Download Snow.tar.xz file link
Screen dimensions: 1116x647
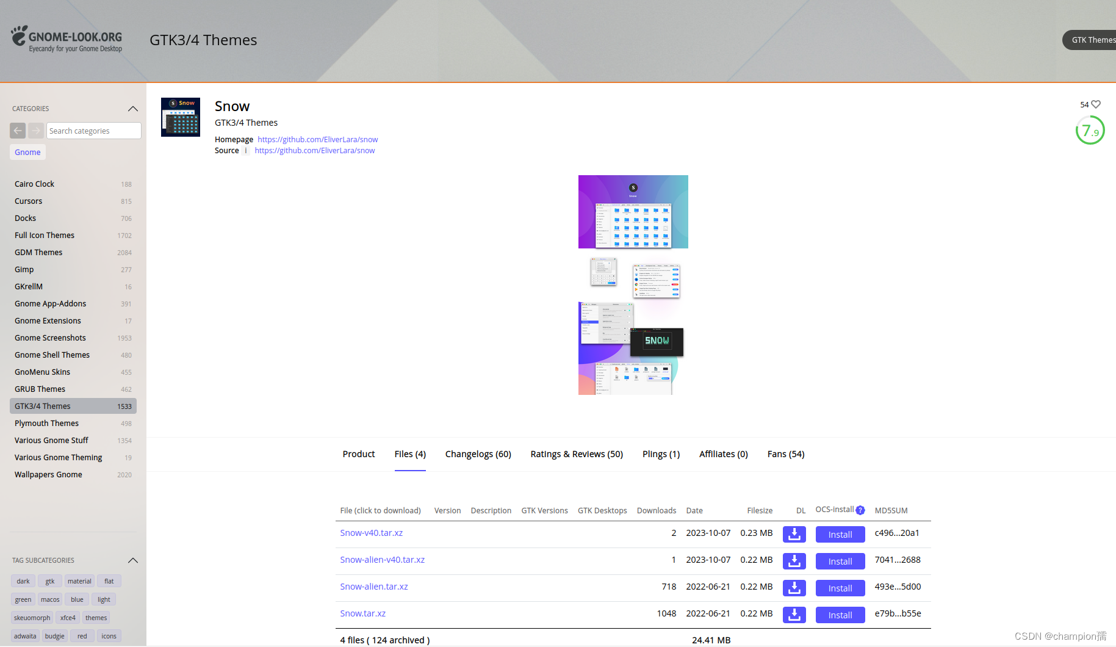pyautogui.click(x=363, y=613)
